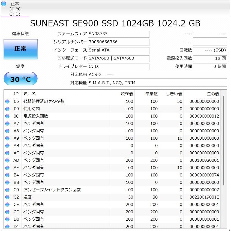Viewport: 231px width, 231px height.
Task: Click threshold value 10 in row A9
Action: [180, 138]
